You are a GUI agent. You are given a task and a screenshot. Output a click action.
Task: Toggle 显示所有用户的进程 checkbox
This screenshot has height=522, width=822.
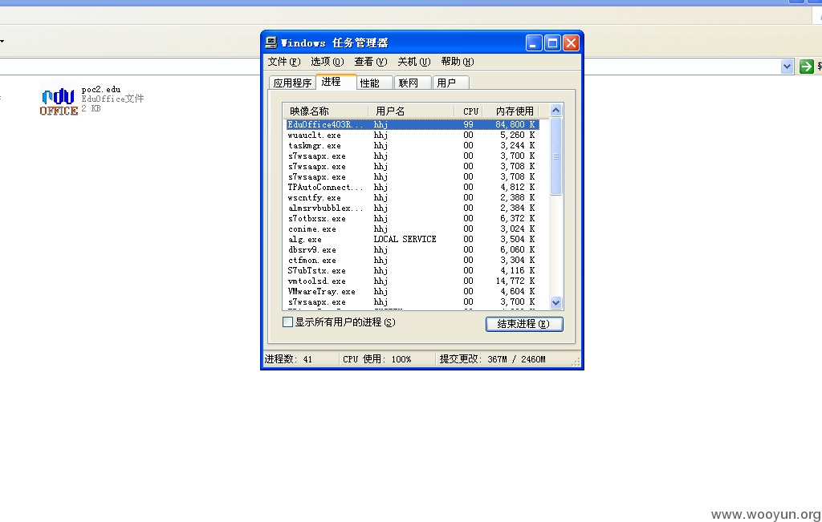pyautogui.click(x=287, y=322)
